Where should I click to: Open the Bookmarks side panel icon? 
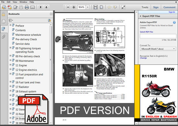pos(4,29)
